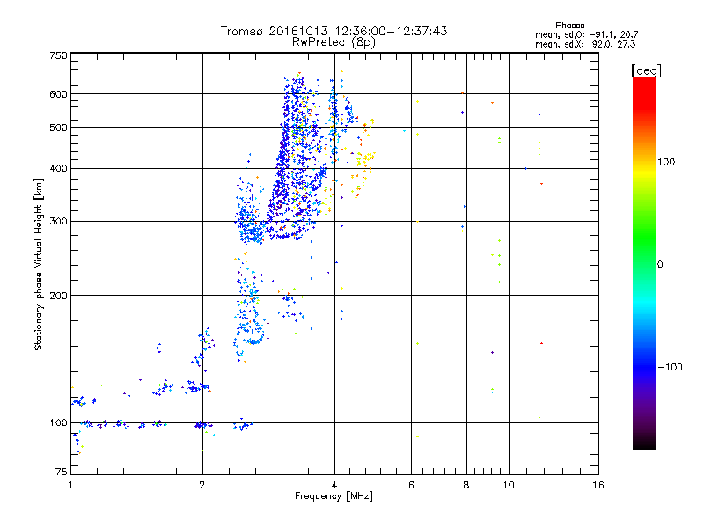The image size is (704, 528).
Task: Select the 'Phases' statistics heading
Action: tap(569, 26)
